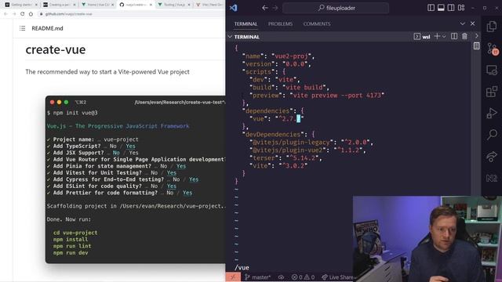The image size is (502, 282).
Task: Click the /vue search command at terminal bottom
Action: pyautogui.click(x=242, y=268)
